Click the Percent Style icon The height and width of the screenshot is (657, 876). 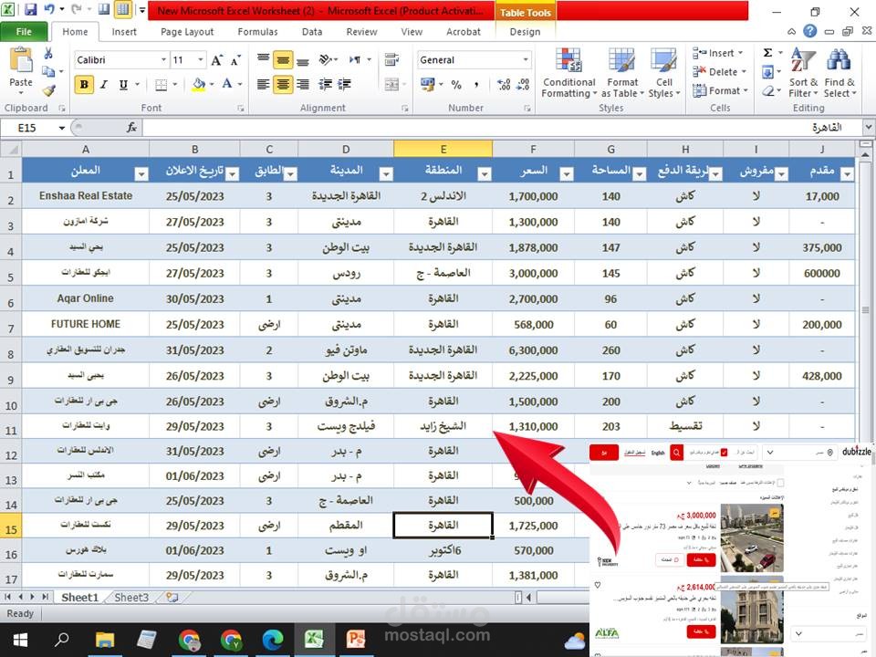(x=456, y=84)
